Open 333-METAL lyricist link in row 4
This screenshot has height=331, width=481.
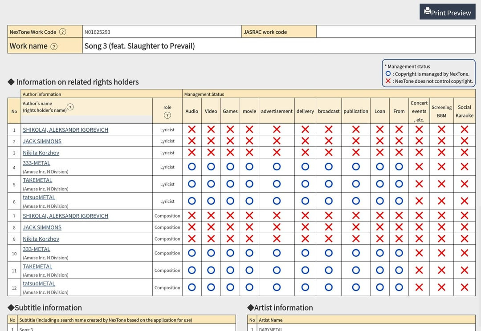pos(37,163)
